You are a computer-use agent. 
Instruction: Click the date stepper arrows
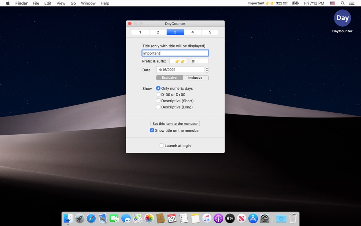coord(207,70)
